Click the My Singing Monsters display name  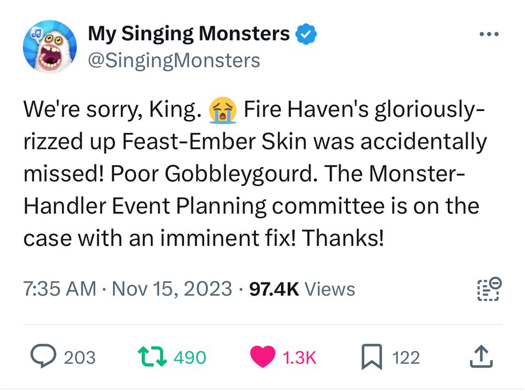pos(188,34)
